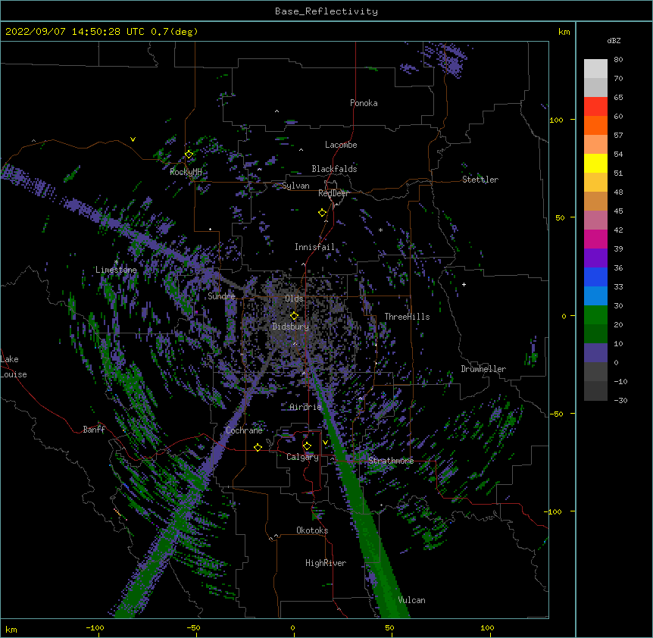Click the yellow 54 dBZ color swatch
The image size is (653, 638).
point(595,163)
